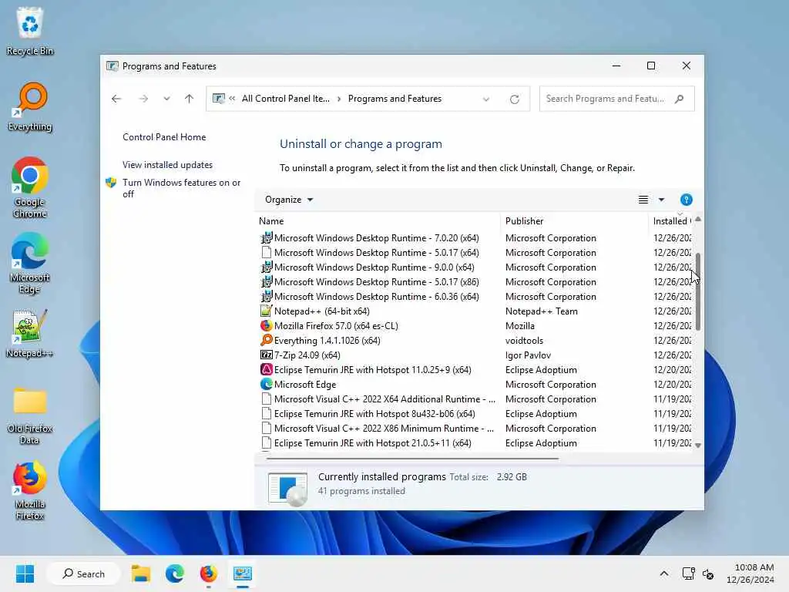Screen dimensions: 789x592
Task: Expand the address bar history dropdown
Action: tap(486, 99)
